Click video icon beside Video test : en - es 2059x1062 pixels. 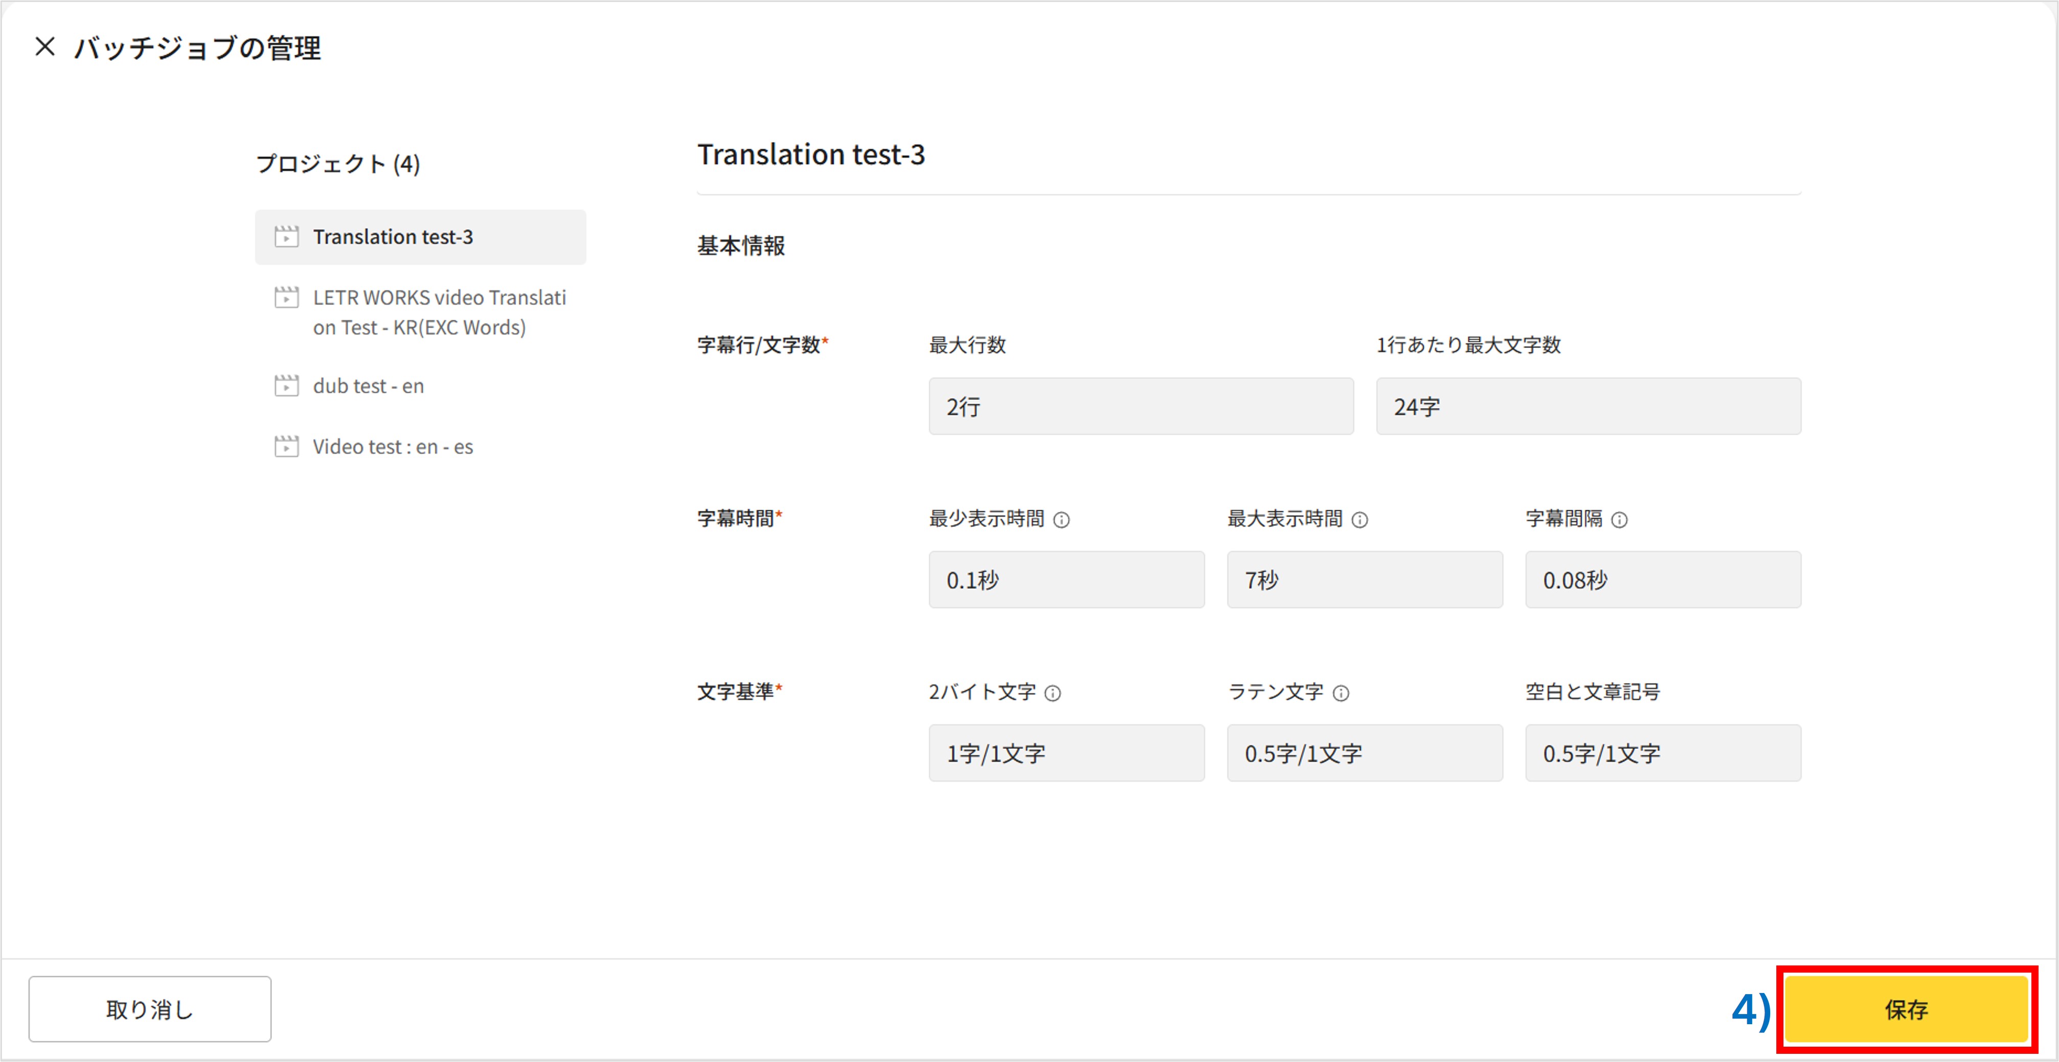click(286, 446)
